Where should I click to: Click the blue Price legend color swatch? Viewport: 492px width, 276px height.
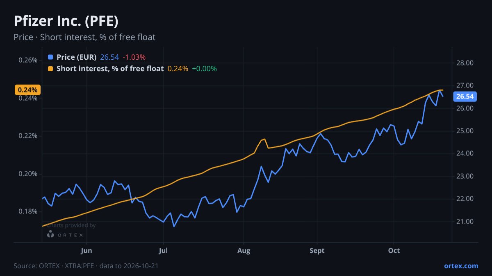tap(50, 57)
